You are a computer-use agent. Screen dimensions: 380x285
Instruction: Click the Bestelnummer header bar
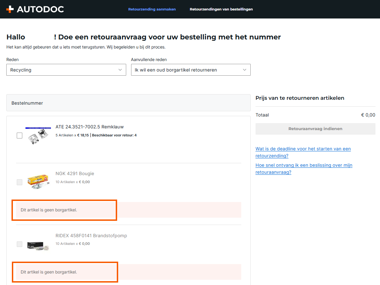coord(128,103)
